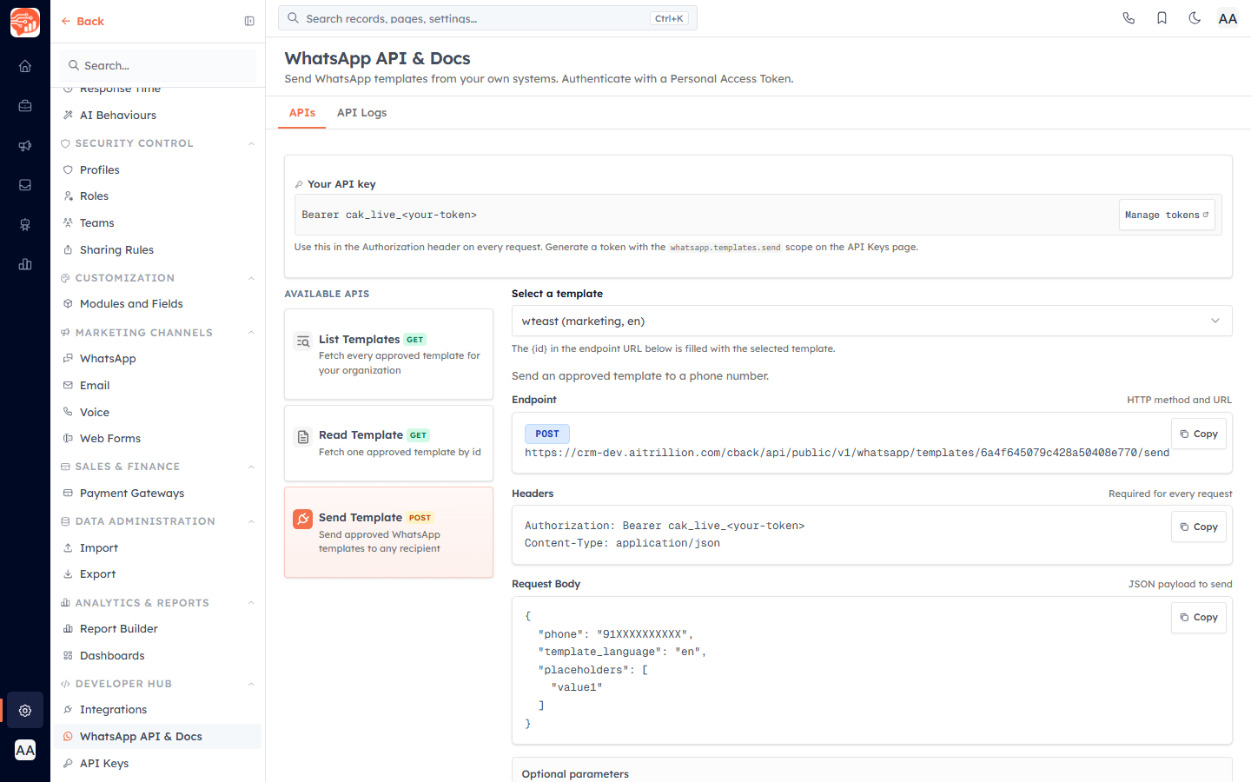This screenshot has width=1251, height=782.
Task: Click the Back link
Action: [x=83, y=22]
